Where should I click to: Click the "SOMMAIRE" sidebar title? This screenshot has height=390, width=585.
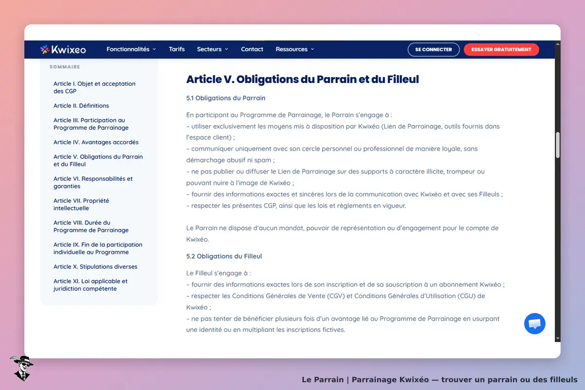(64, 67)
